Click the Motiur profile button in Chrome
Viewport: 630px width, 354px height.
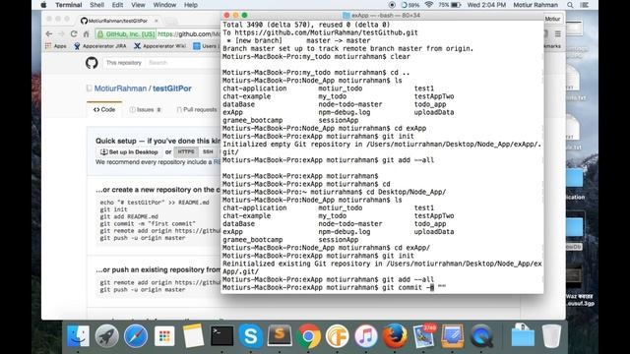click(553, 19)
